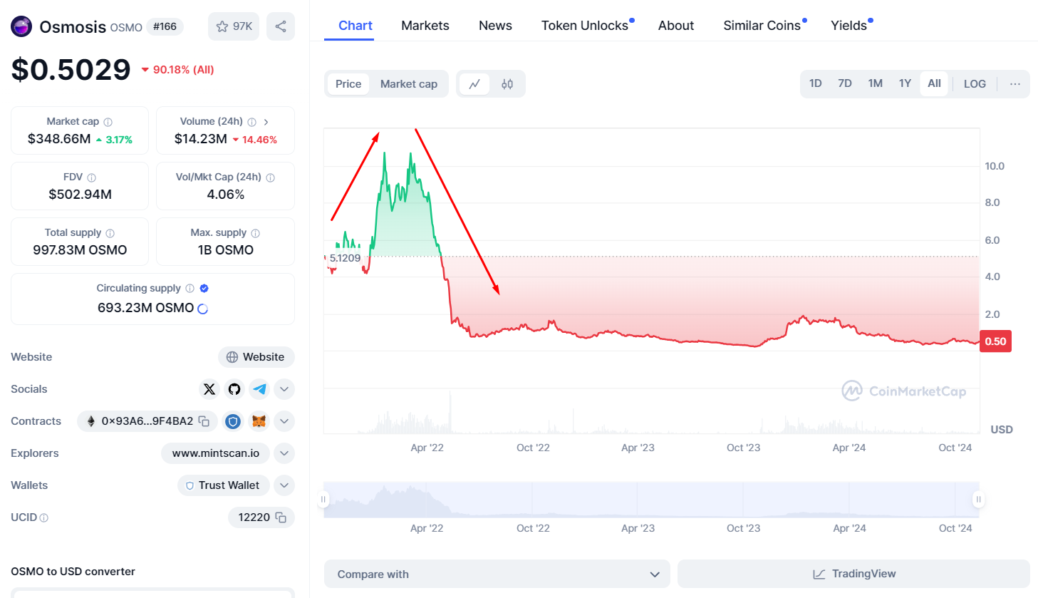Click the 0x93A6...9F4BA2 contract chip
The image size is (1038, 598).
(147, 421)
